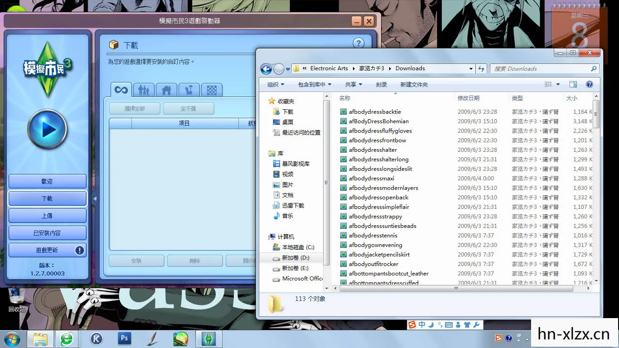Click the Sogou icon in the system tray
The height and width of the screenshot is (348, 619).
498,338
